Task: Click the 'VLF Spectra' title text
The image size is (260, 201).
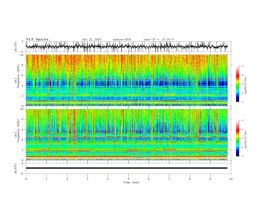Action: (37, 39)
